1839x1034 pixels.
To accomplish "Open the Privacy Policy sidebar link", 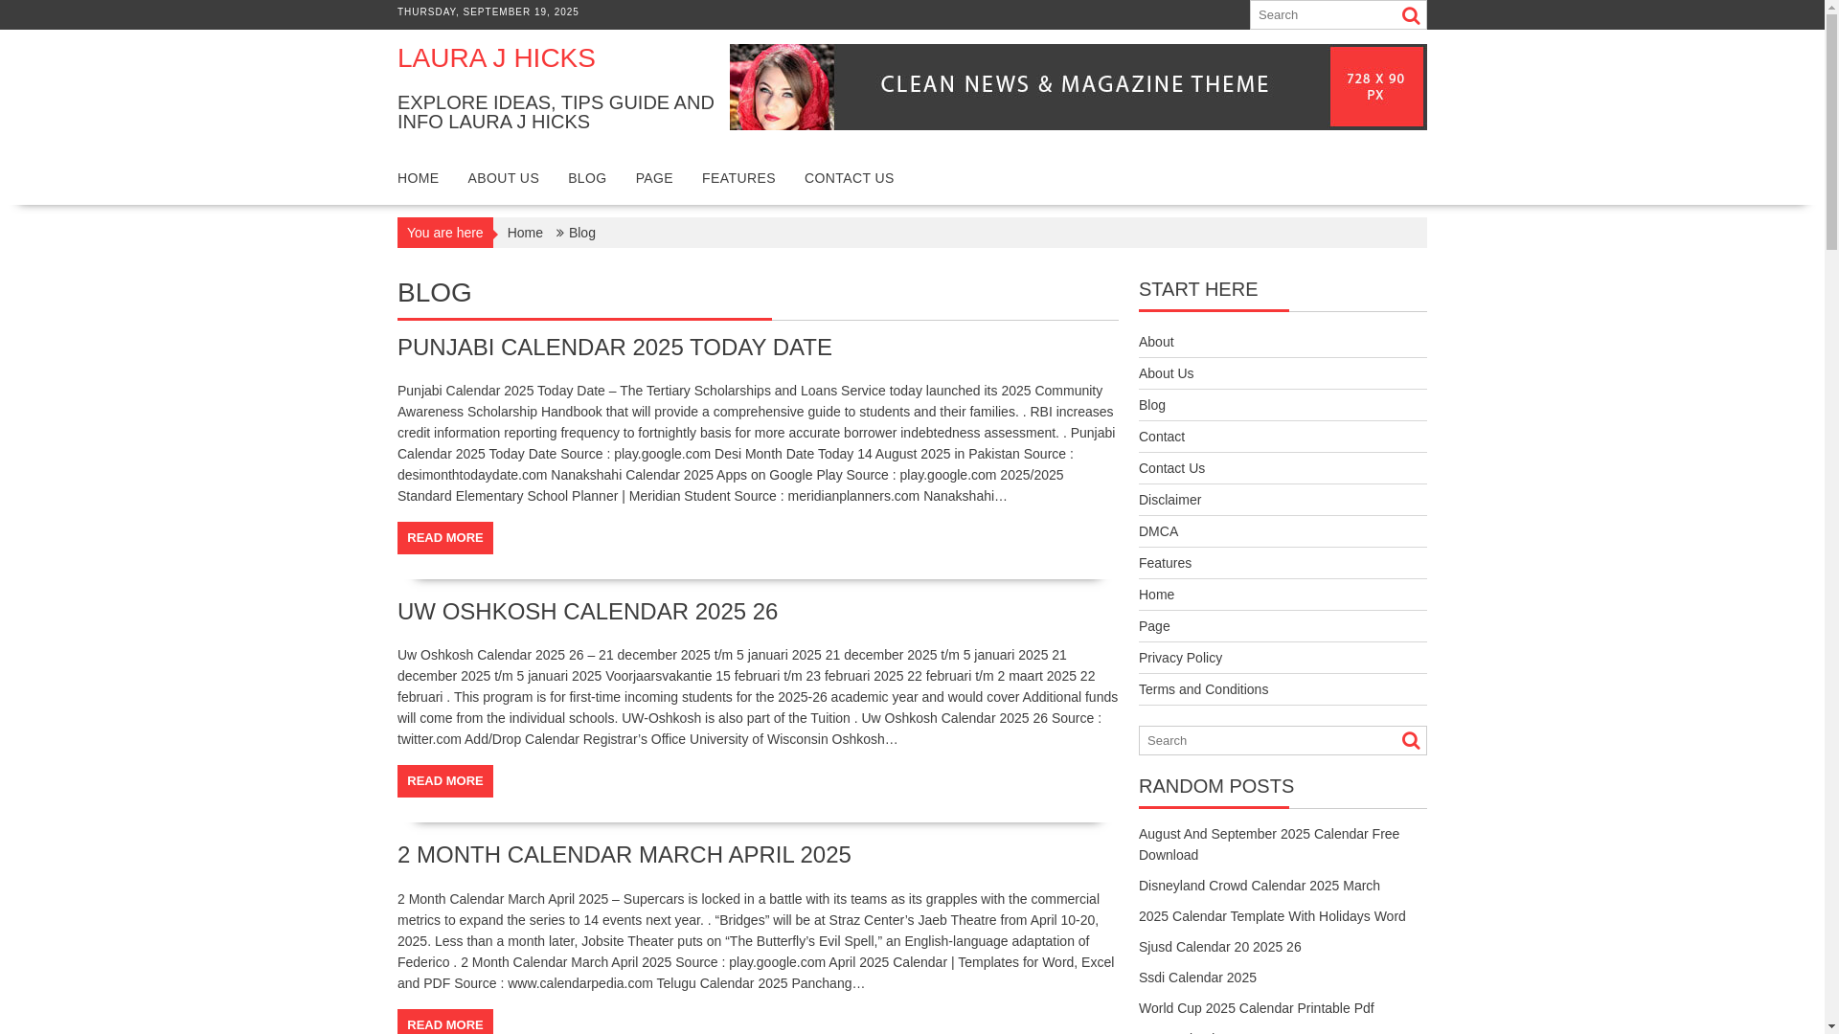I will pos(1180,658).
